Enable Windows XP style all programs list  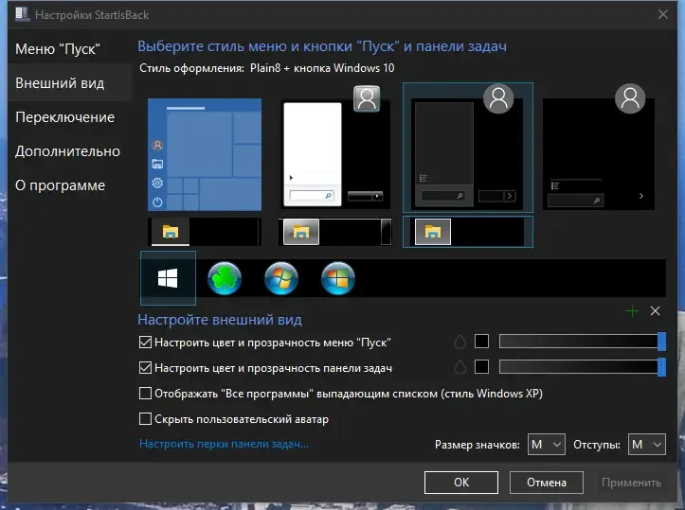145,393
